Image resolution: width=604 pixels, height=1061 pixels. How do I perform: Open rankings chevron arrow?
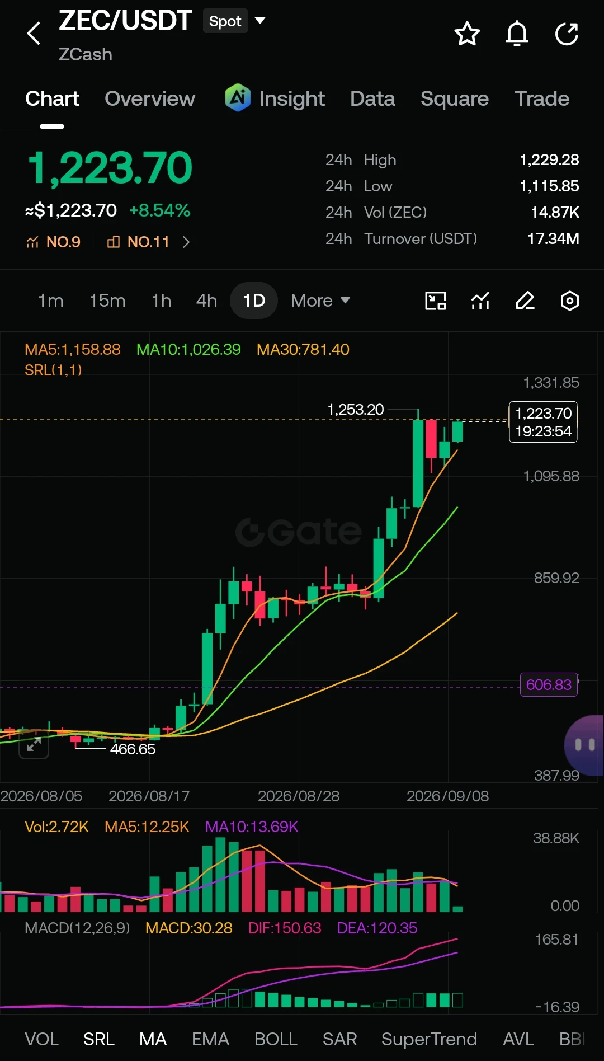[186, 242]
